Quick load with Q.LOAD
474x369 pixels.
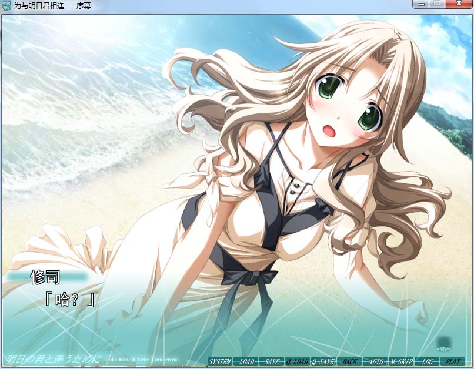[x=297, y=361]
